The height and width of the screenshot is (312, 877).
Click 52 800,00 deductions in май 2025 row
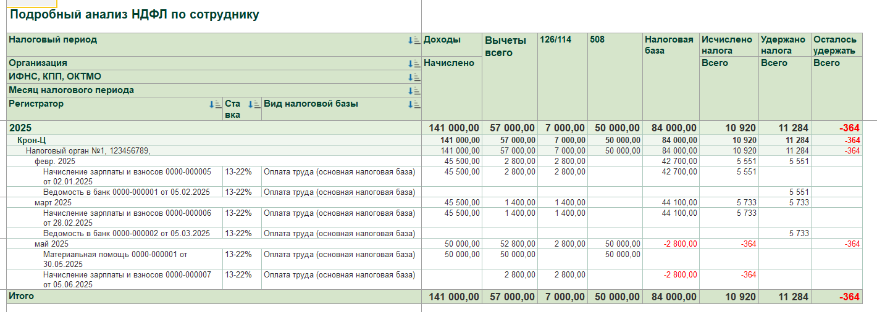[517, 244]
